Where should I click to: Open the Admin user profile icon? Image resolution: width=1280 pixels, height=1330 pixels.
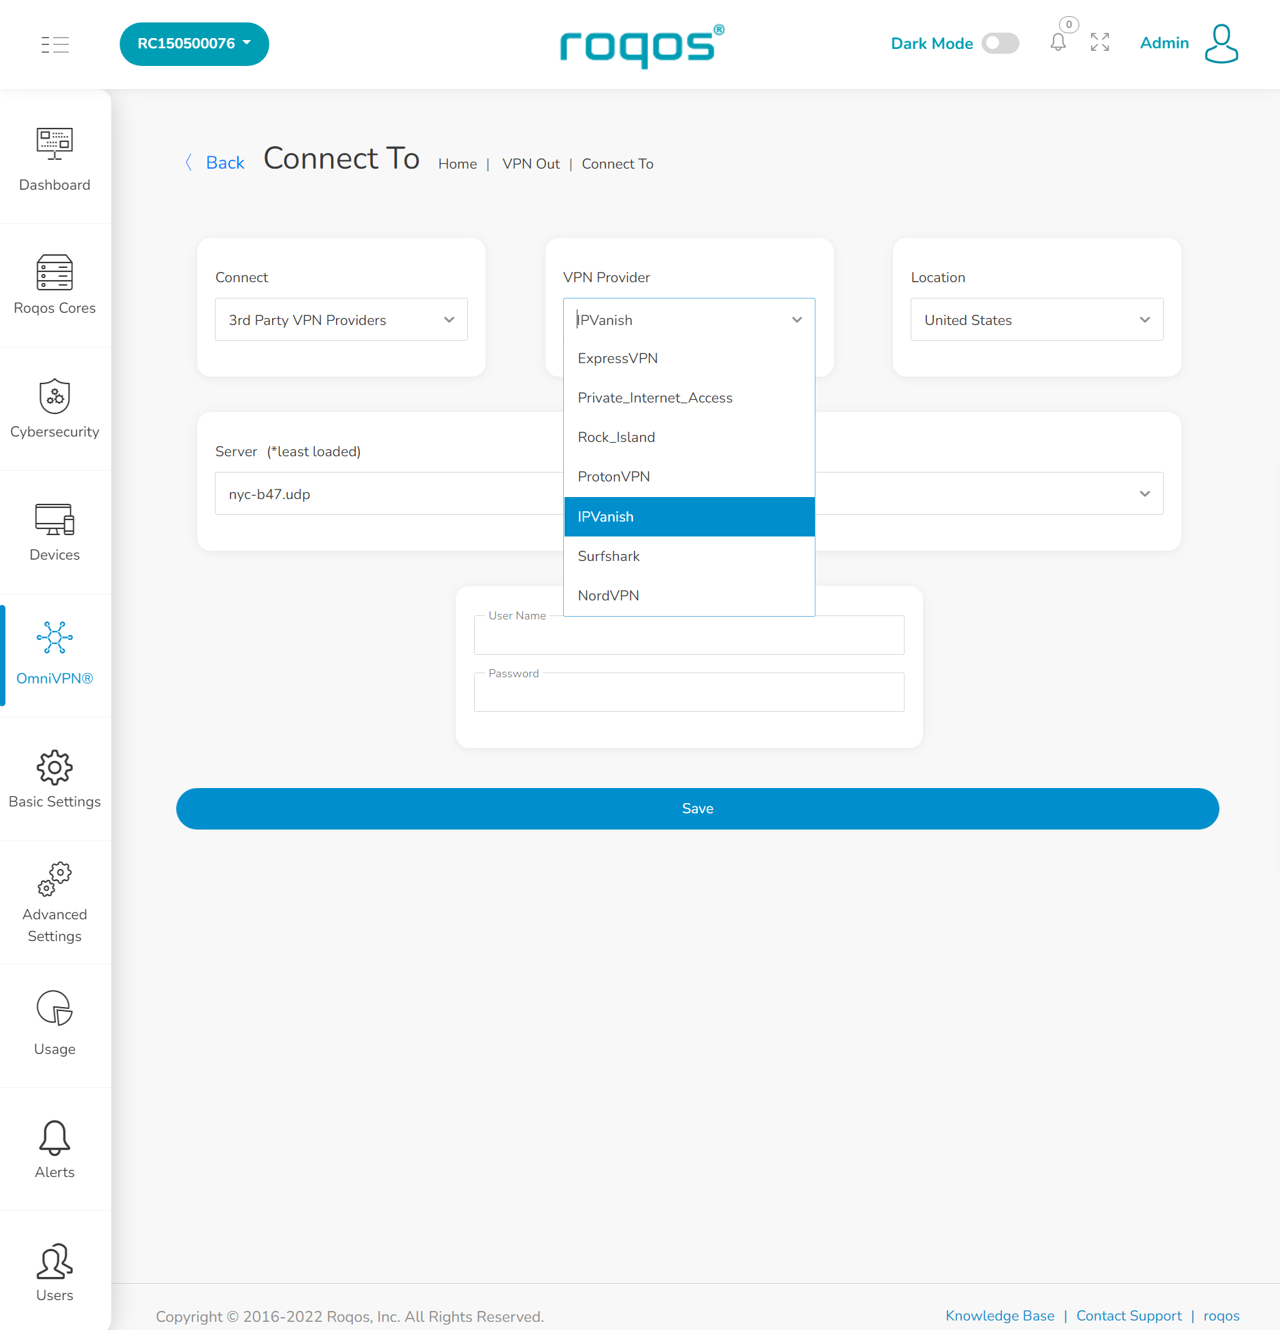click(x=1222, y=44)
